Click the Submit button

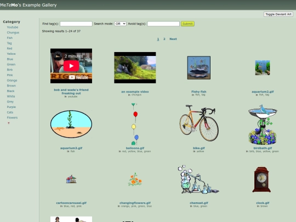pyautogui.click(x=187, y=24)
